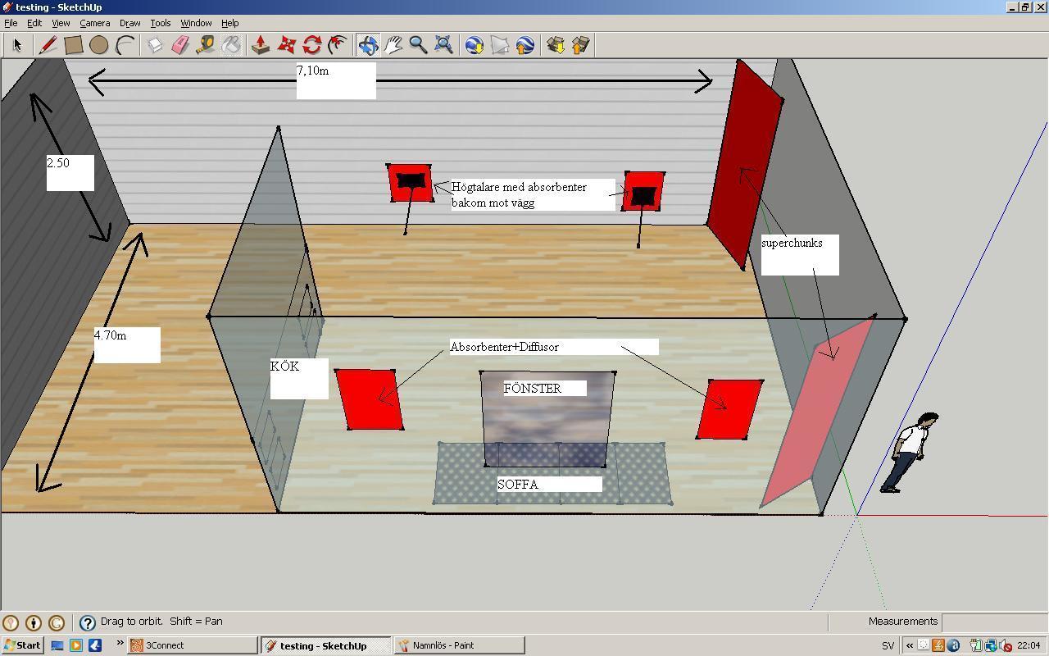Click the Zoom Extents icon
Viewport: 1049px width, 656px height.
[x=443, y=45]
